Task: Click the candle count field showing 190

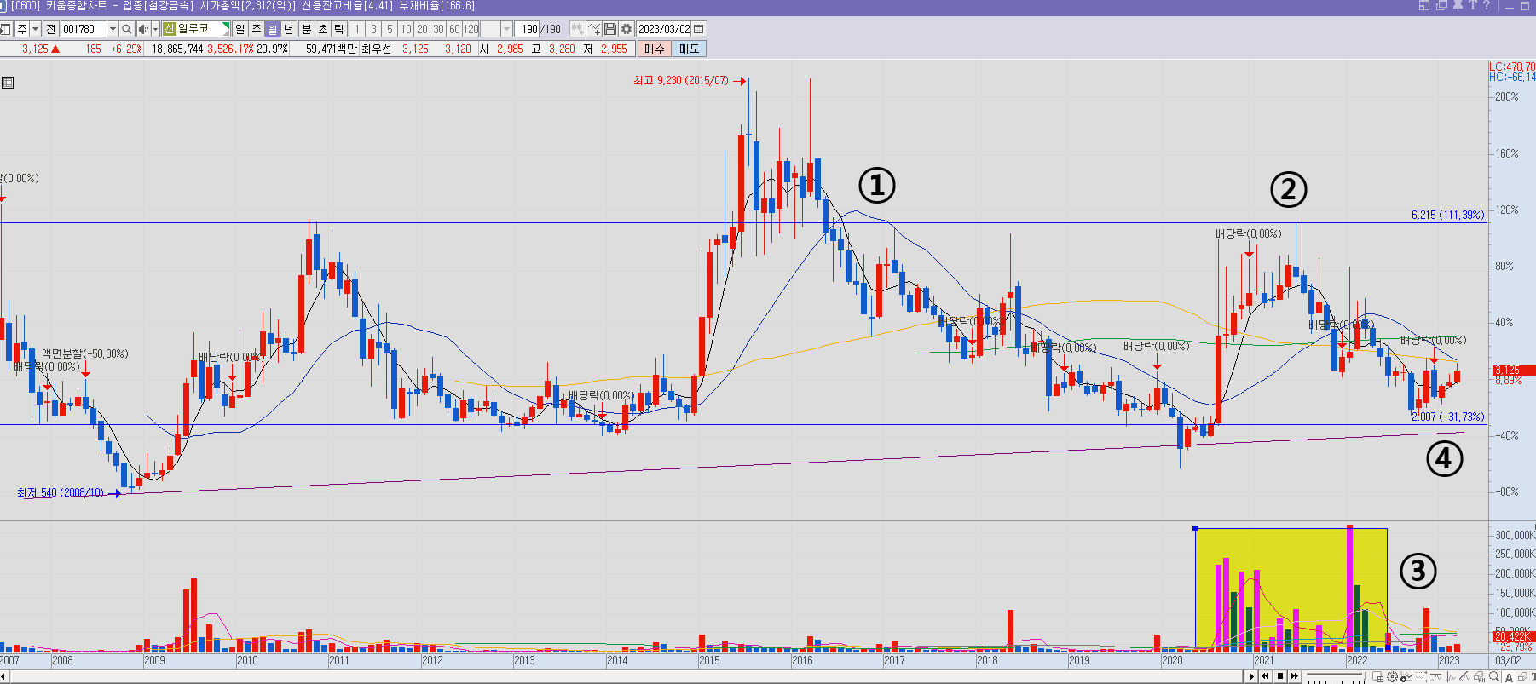Action: 528,29
